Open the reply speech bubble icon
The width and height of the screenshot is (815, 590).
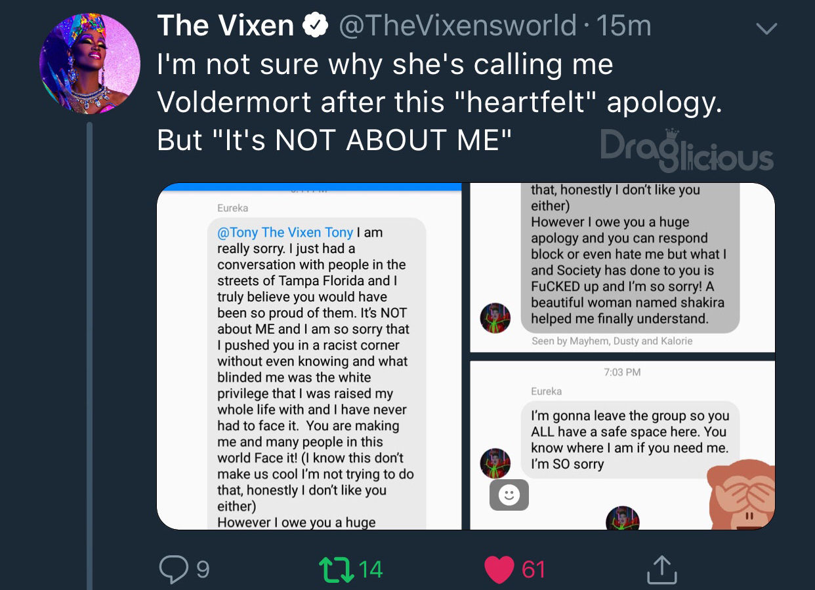point(174,569)
